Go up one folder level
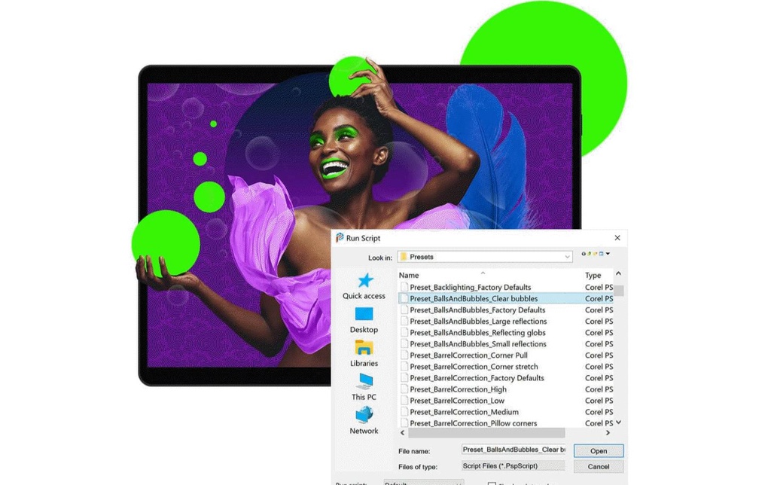Viewport: 771px width, 485px height. point(589,254)
